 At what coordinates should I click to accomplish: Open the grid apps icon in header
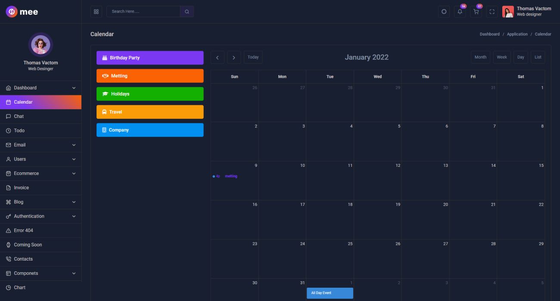coord(96,12)
